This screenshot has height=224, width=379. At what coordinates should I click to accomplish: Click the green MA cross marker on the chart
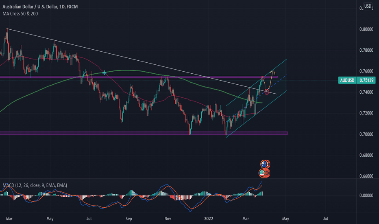(104, 72)
